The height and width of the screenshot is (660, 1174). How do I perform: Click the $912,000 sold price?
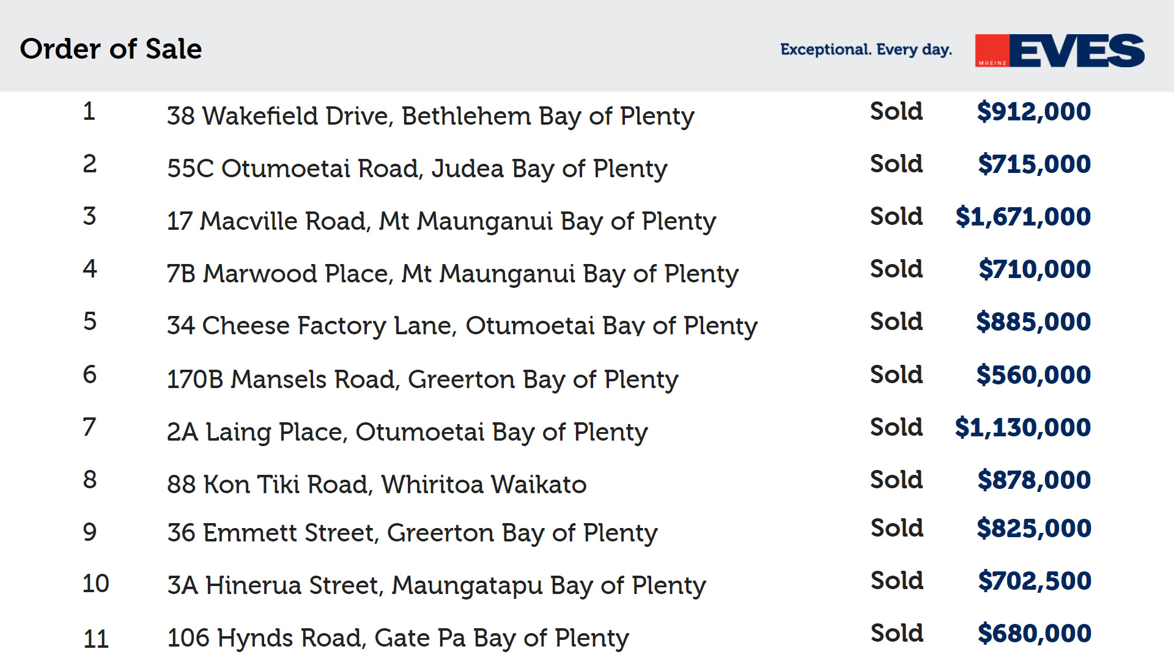pos(1033,112)
